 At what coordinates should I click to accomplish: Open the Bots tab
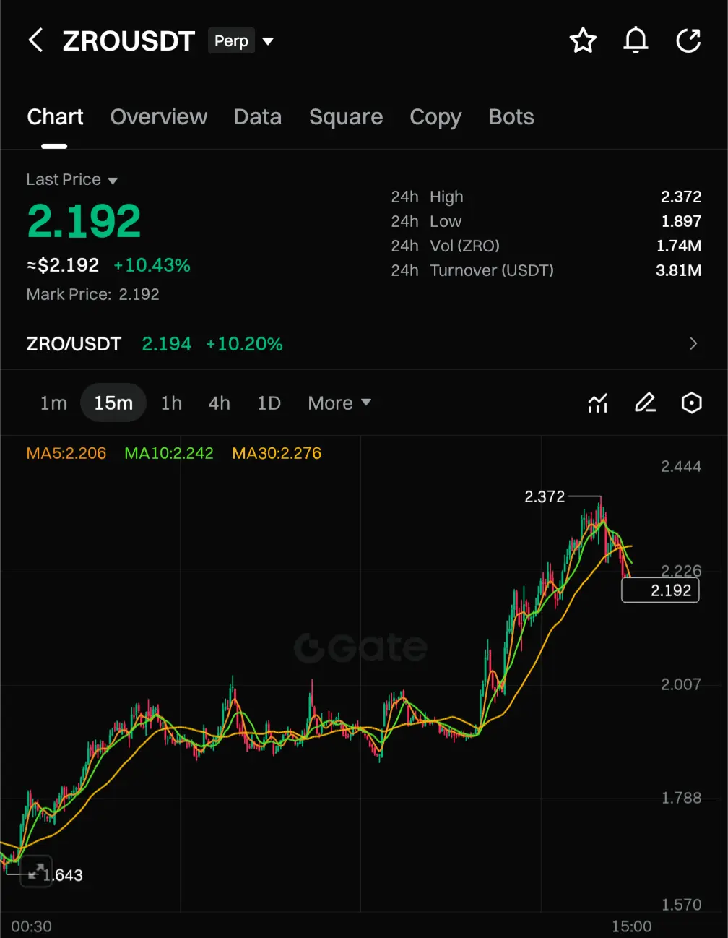[x=511, y=117]
